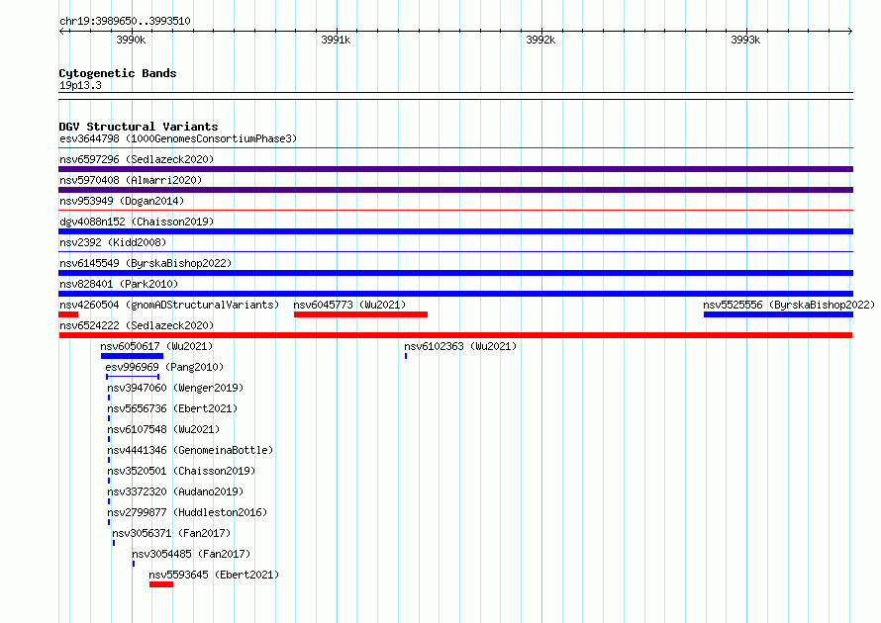Select the esv996969 thin blue interval glyph
The image size is (881, 623).
tap(133, 377)
